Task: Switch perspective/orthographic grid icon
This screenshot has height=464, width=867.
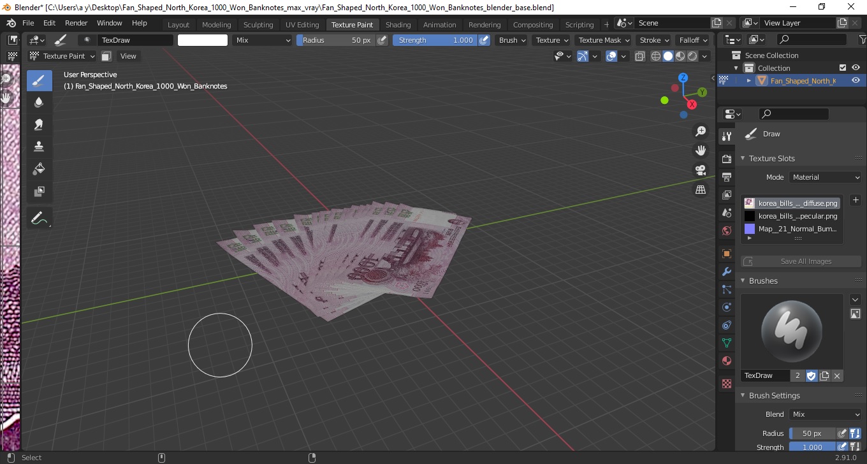Action: [x=701, y=190]
